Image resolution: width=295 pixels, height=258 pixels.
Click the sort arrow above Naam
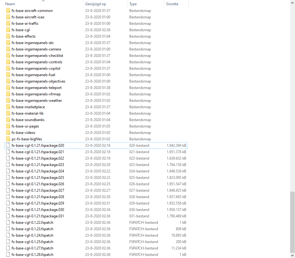(43, 1)
